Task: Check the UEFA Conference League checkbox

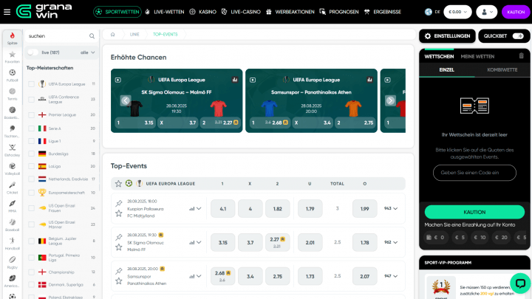Action: (x=31, y=100)
